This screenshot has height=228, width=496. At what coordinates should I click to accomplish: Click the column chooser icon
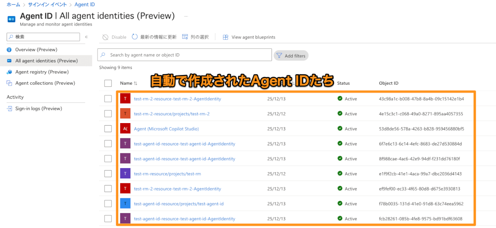point(185,37)
